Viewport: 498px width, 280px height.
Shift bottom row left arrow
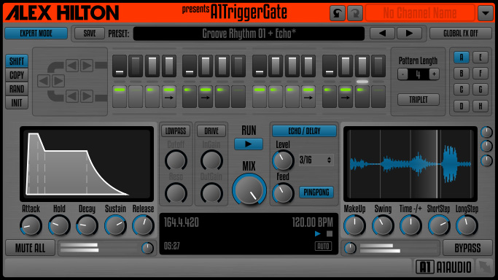click(x=72, y=96)
